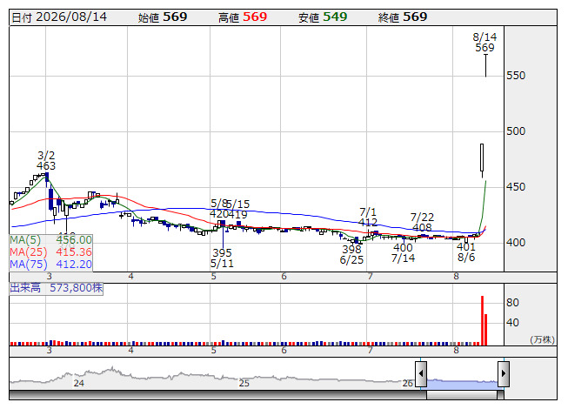Click the 3/2 463 peak label
Screen dimensions: 568x409
(x=46, y=160)
